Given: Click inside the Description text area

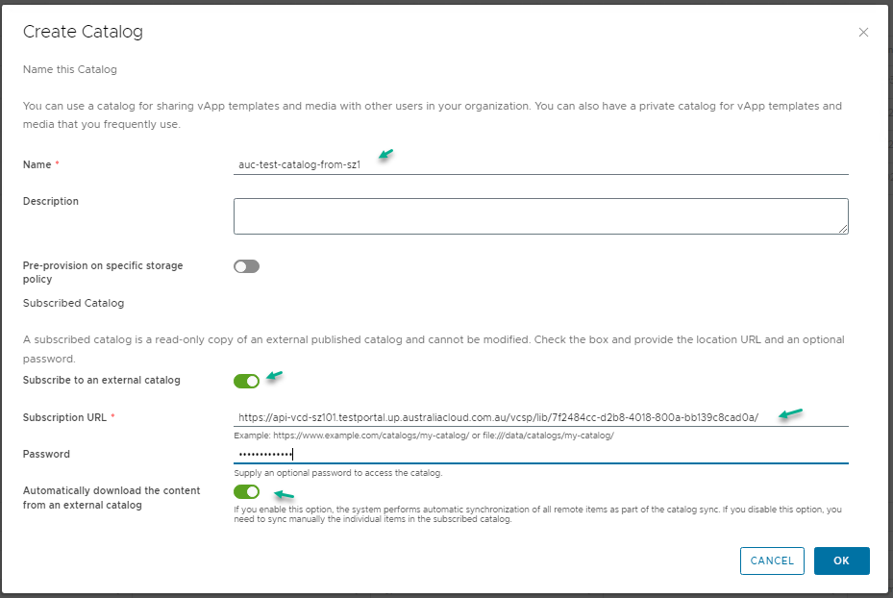Looking at the screenshot, I should pos(540,216).
